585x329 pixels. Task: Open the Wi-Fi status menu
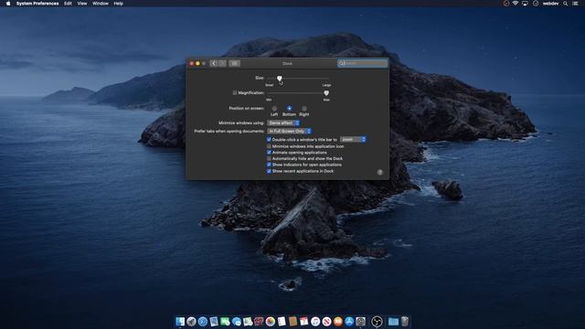coord(516,4)
